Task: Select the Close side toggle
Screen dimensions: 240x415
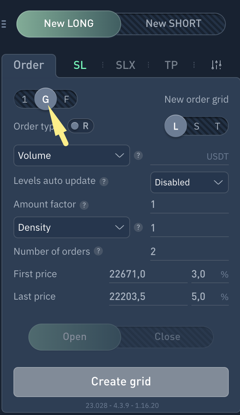Action: click(167, 337)
